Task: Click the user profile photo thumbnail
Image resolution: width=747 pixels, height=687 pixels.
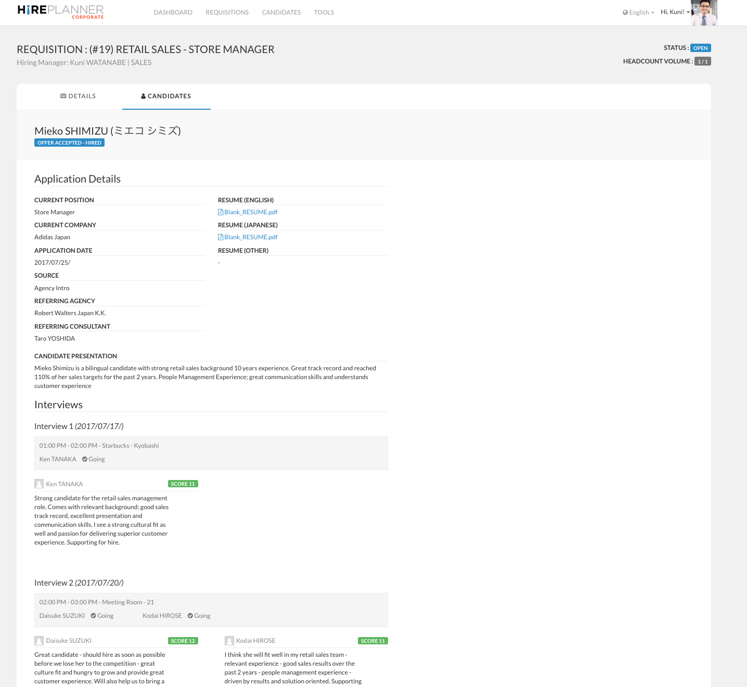Action: pyautogui.click(x=704, y=12)
